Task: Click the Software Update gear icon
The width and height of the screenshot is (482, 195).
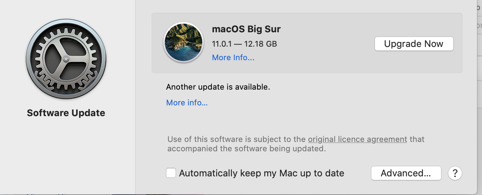Action: (66, 59)
